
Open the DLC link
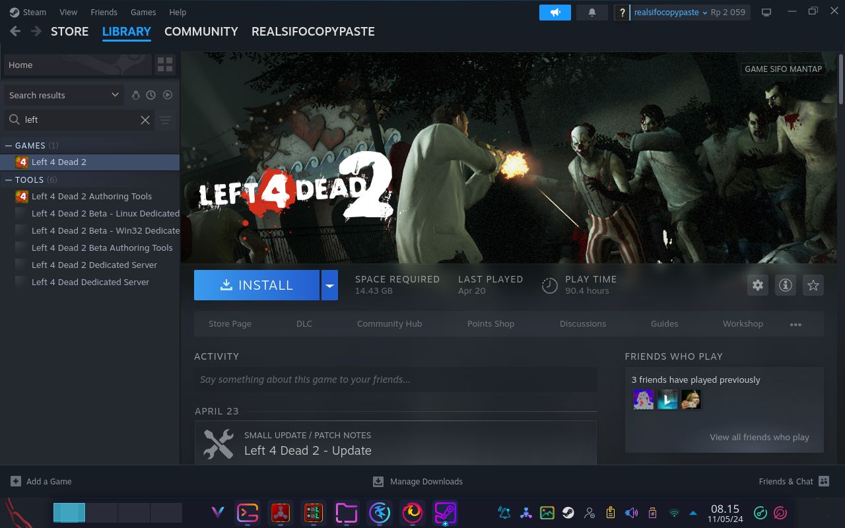click(304, 323)
